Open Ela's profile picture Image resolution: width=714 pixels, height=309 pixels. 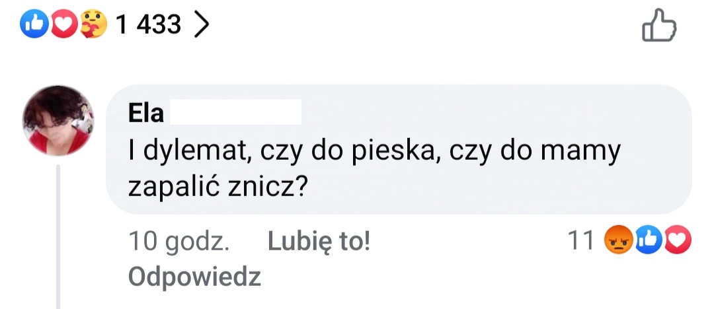58,120
